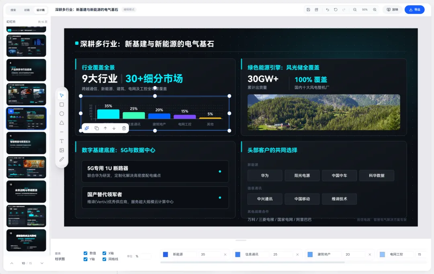Screen dimensions: 434x274
Task: Open slide 15 thumbnail
Action: point(26,240)
